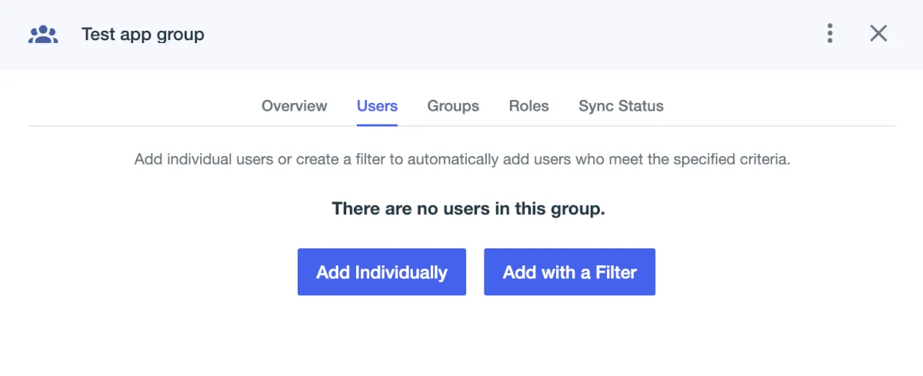Image resolution: width=923 pixels, height=376 pixels.
Task: Create a filter to auto-add users
Action: pos(569,272)
